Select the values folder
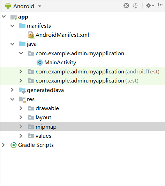 click(x=43, y=136)
